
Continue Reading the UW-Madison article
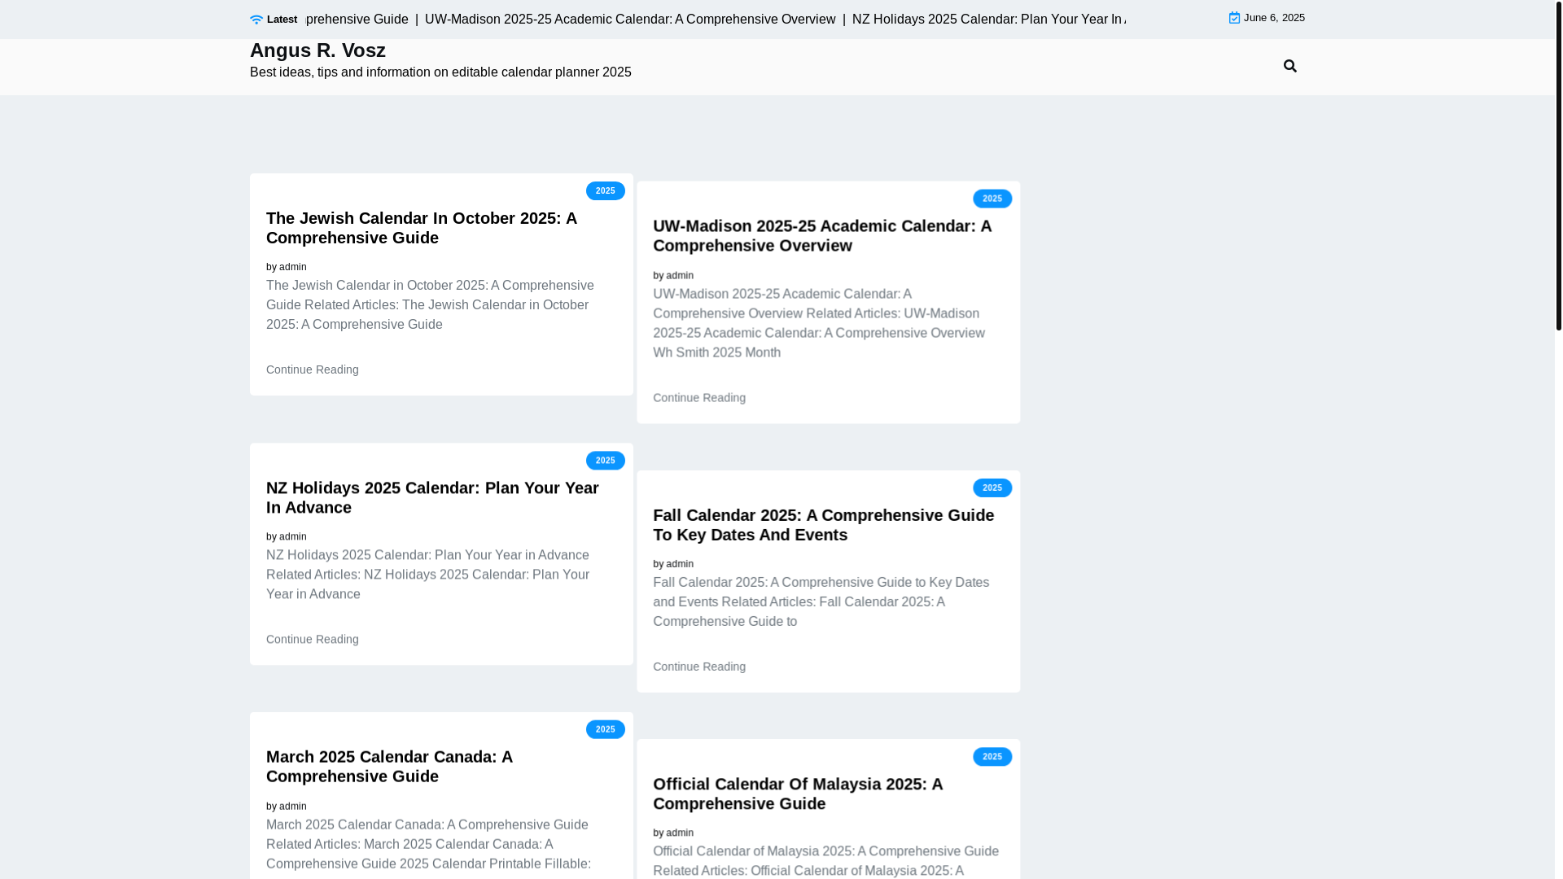pyautogui.click(x=699, y=397)
